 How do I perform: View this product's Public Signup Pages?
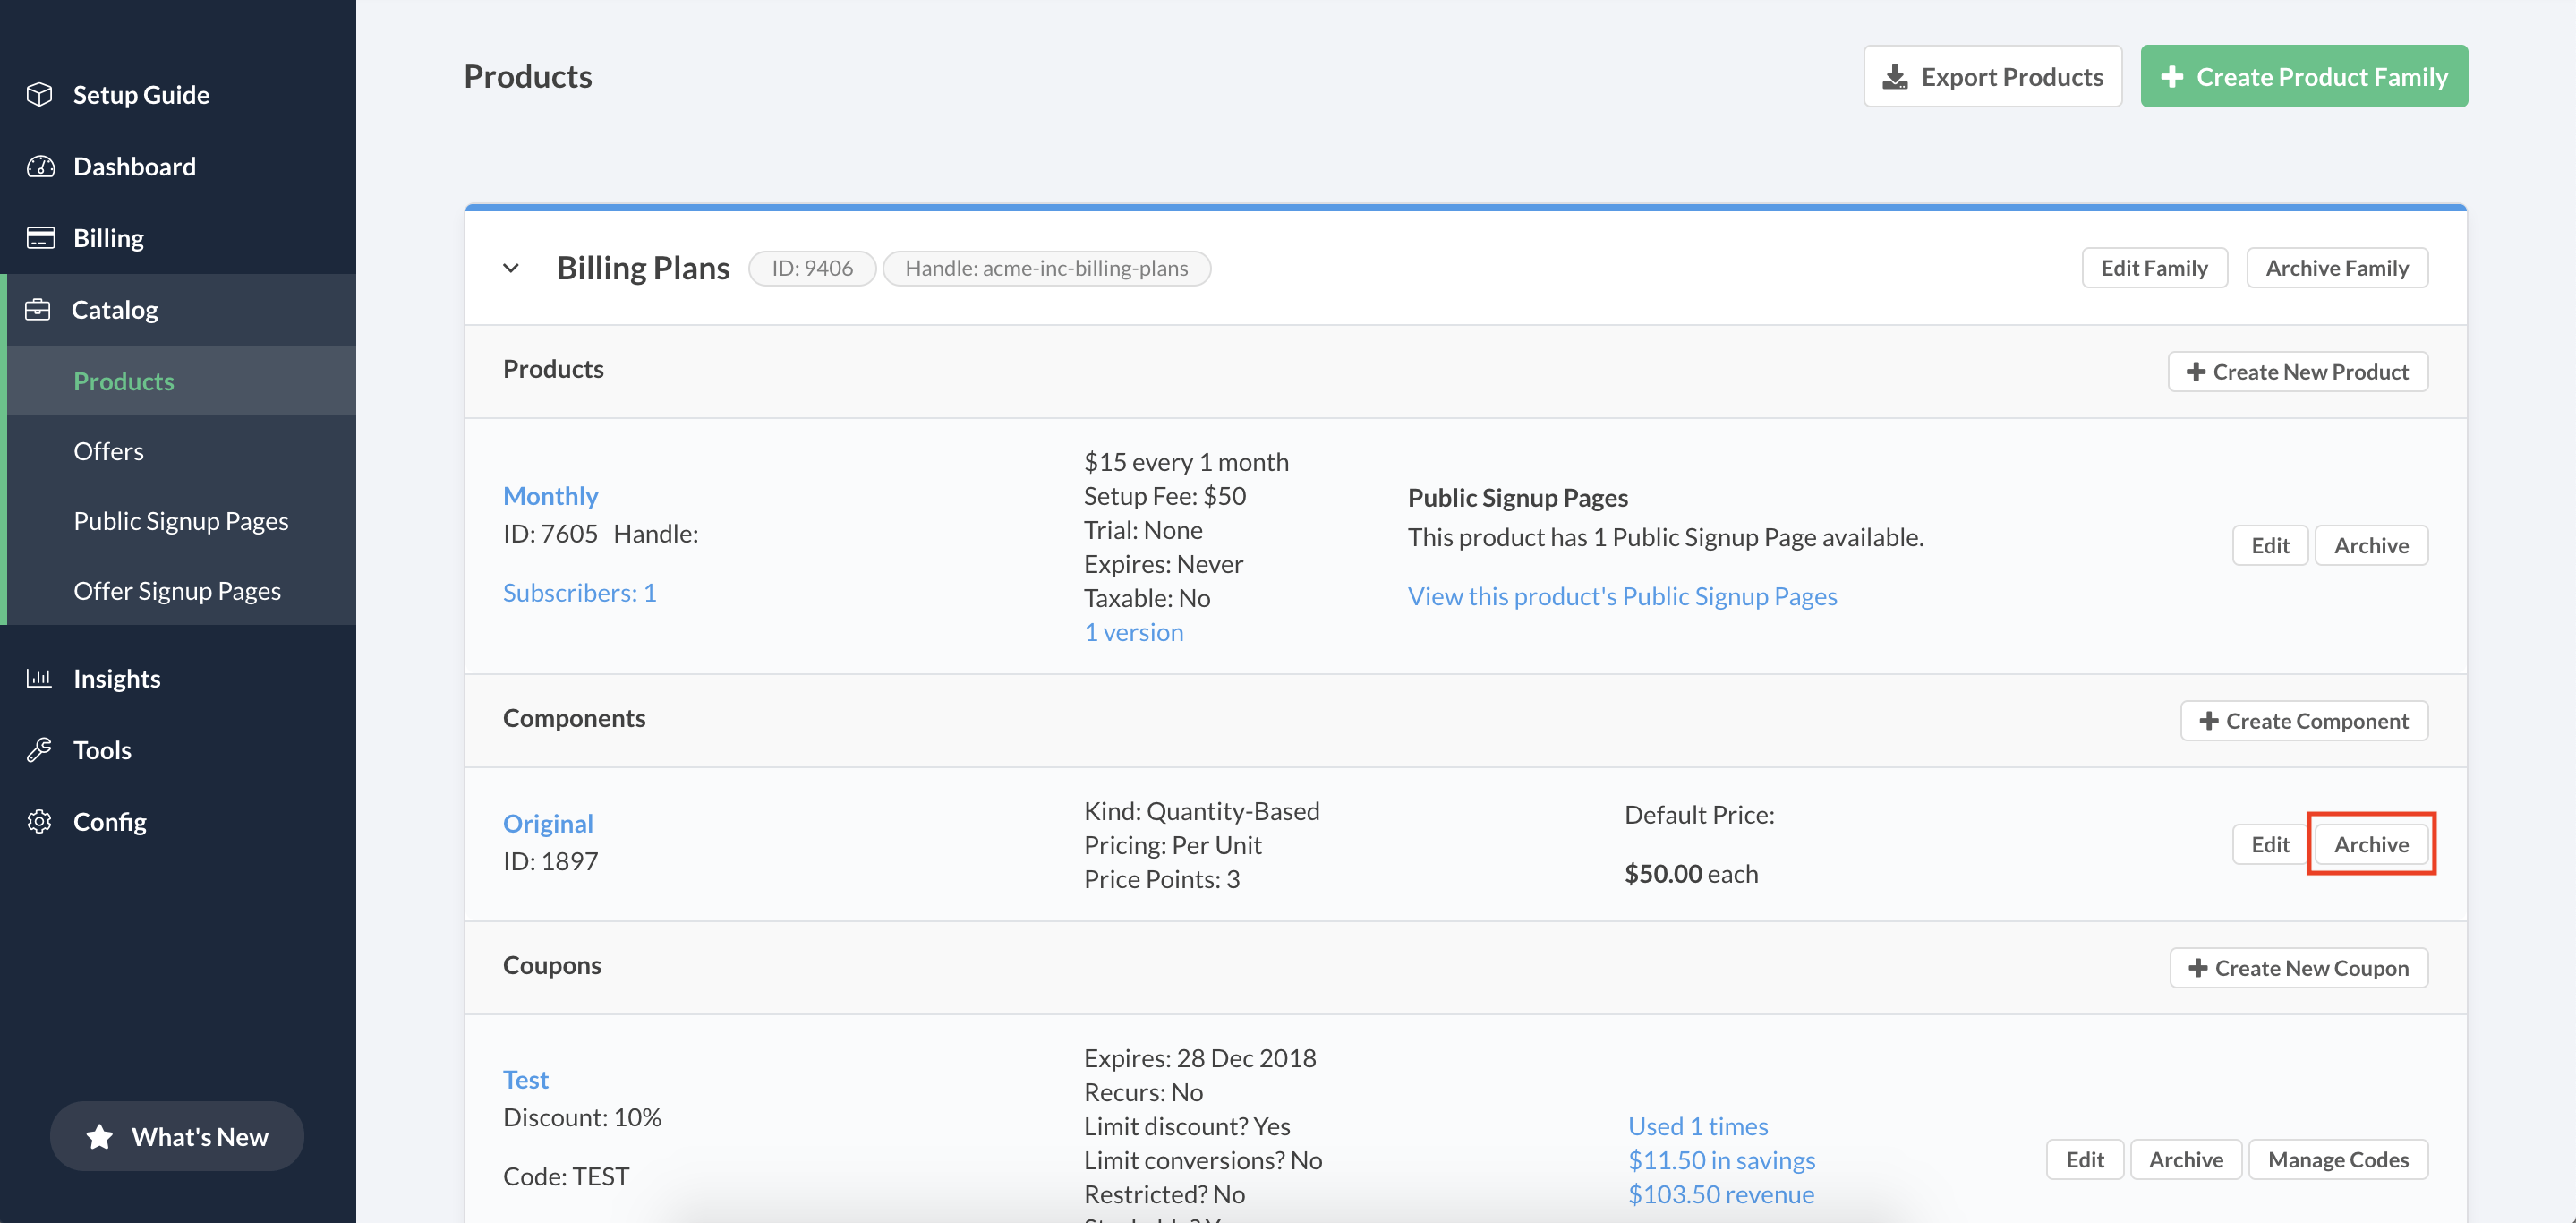point(1621,596)
